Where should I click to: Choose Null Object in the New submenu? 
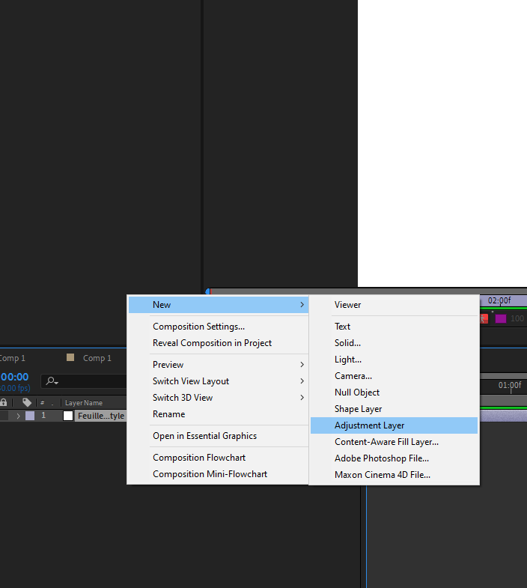357,392
